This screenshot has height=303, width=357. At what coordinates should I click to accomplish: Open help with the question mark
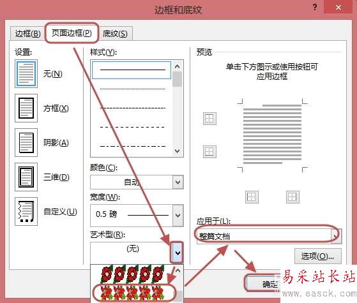315,7
